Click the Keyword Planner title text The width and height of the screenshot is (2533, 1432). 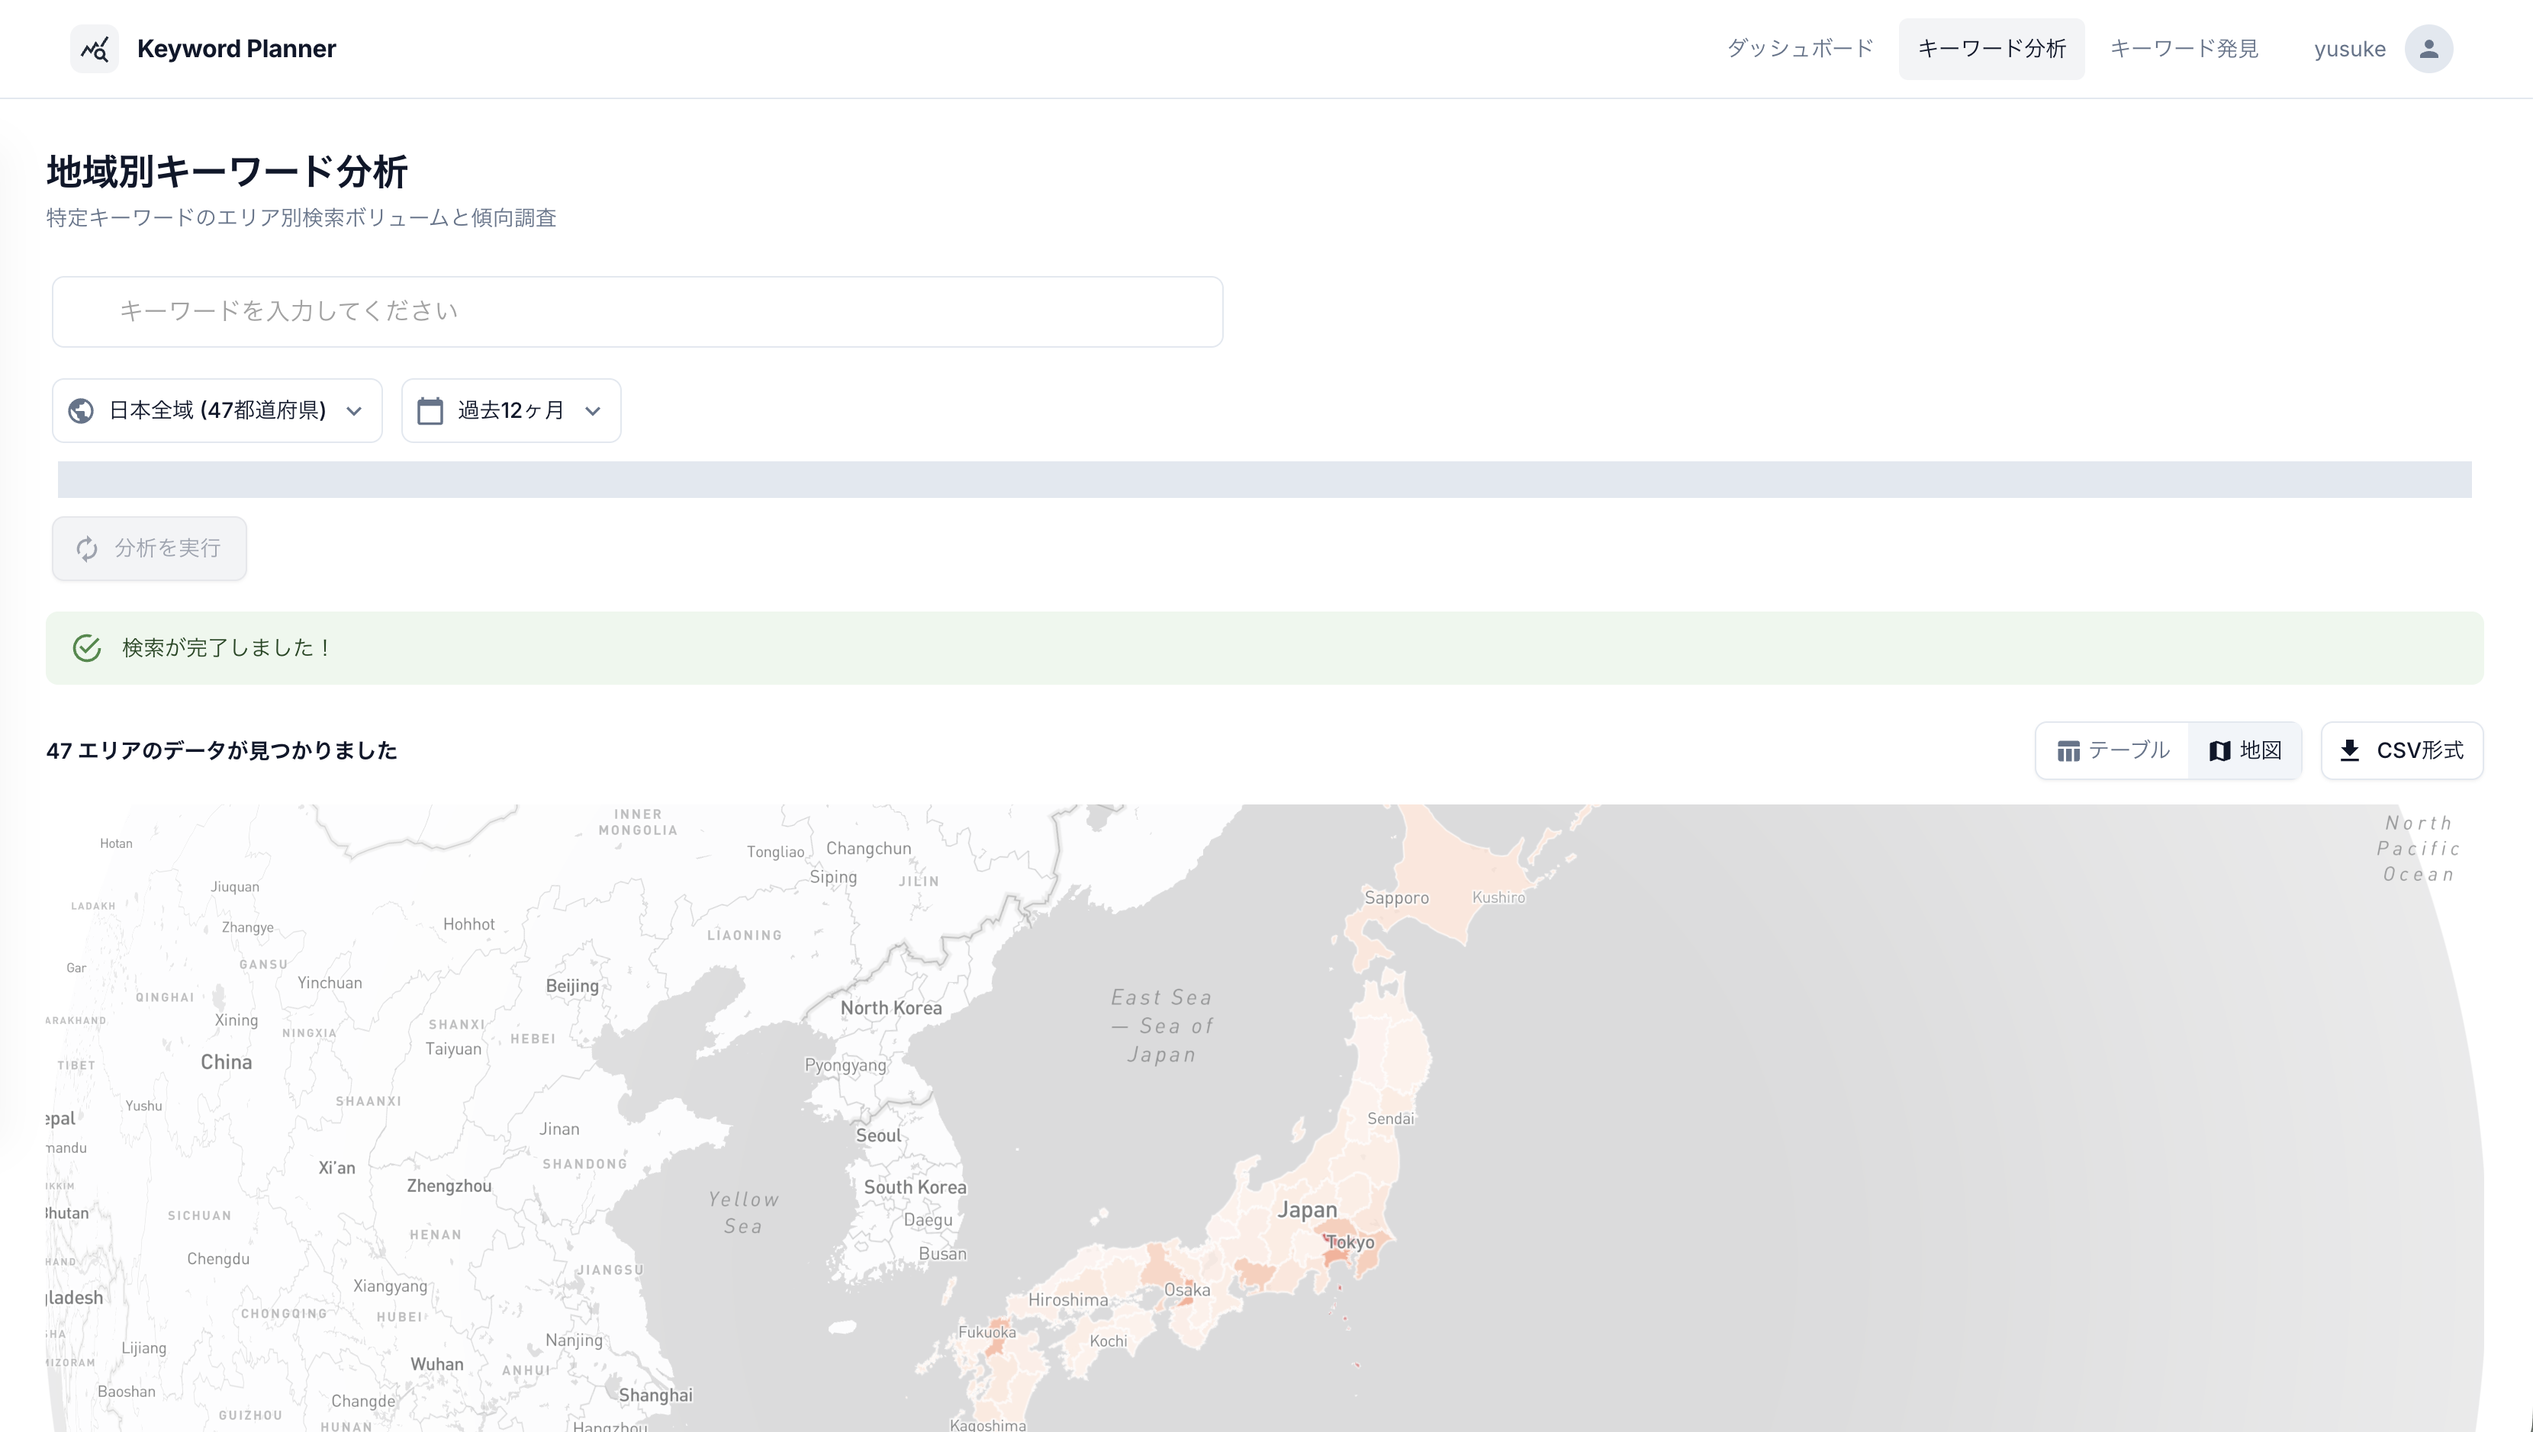[237, 49]
